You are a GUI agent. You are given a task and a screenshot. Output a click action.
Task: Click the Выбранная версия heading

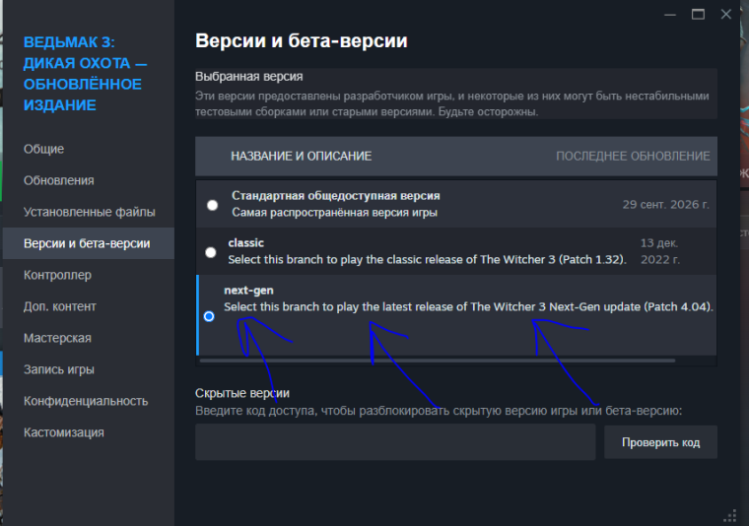click(249, 77)
